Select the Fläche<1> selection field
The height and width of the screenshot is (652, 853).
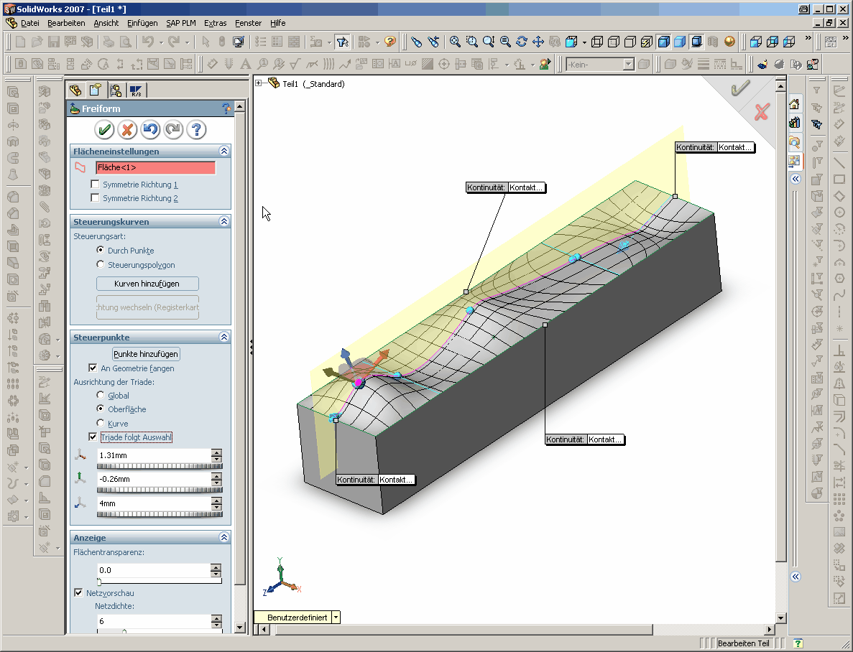(155, 167)
